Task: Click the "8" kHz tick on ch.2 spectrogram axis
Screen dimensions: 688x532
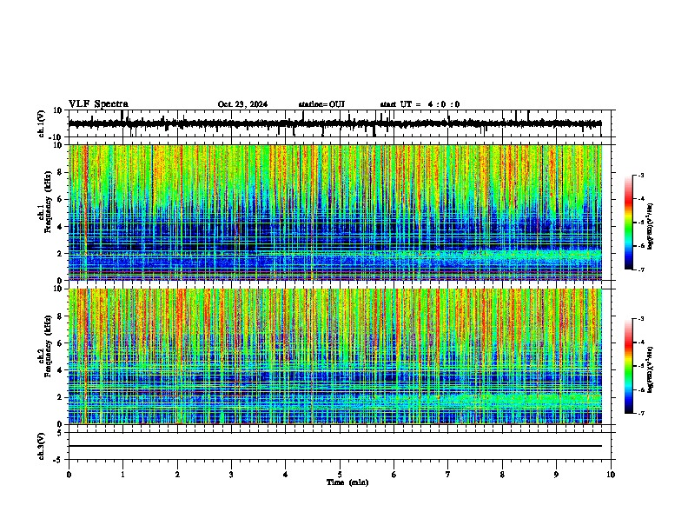Action: point(61,316)
